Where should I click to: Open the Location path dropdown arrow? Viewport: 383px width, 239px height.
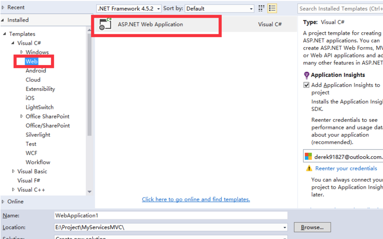pyautogui.click(x=284, y=227)
